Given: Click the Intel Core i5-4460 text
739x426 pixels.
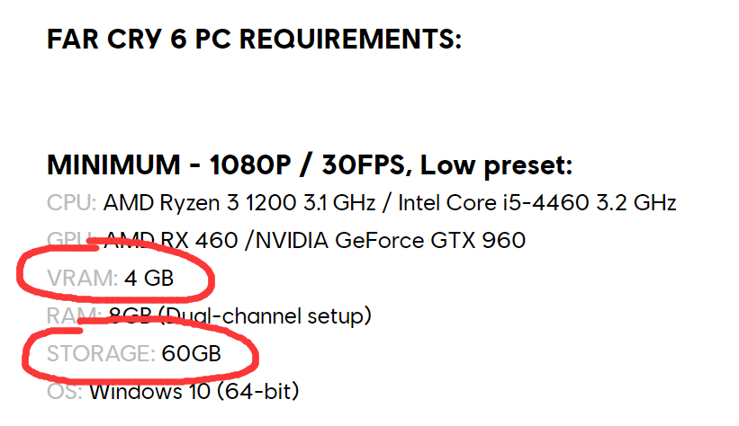Looking at the screenshot, I should coord(493,203).
